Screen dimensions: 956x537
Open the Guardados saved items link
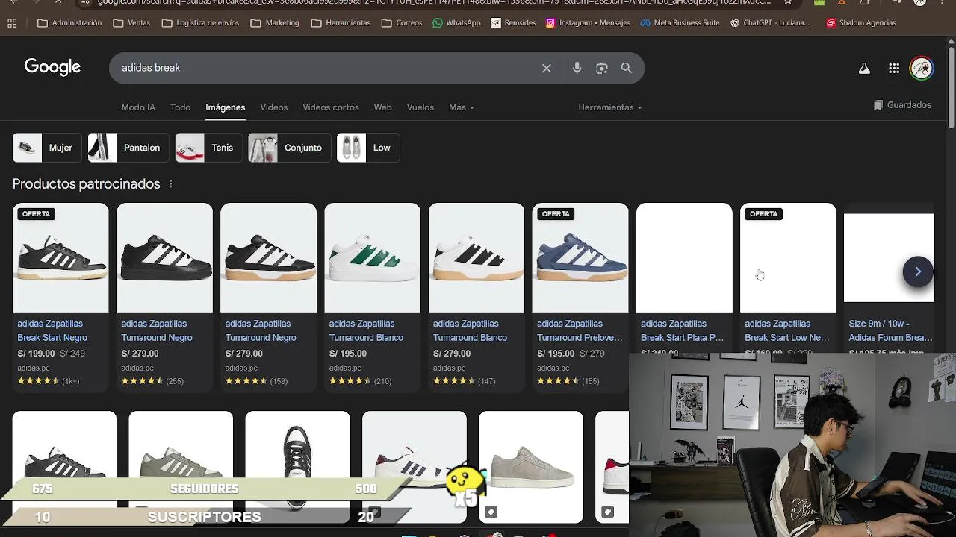pyautogui.click(x=902, y=105)
